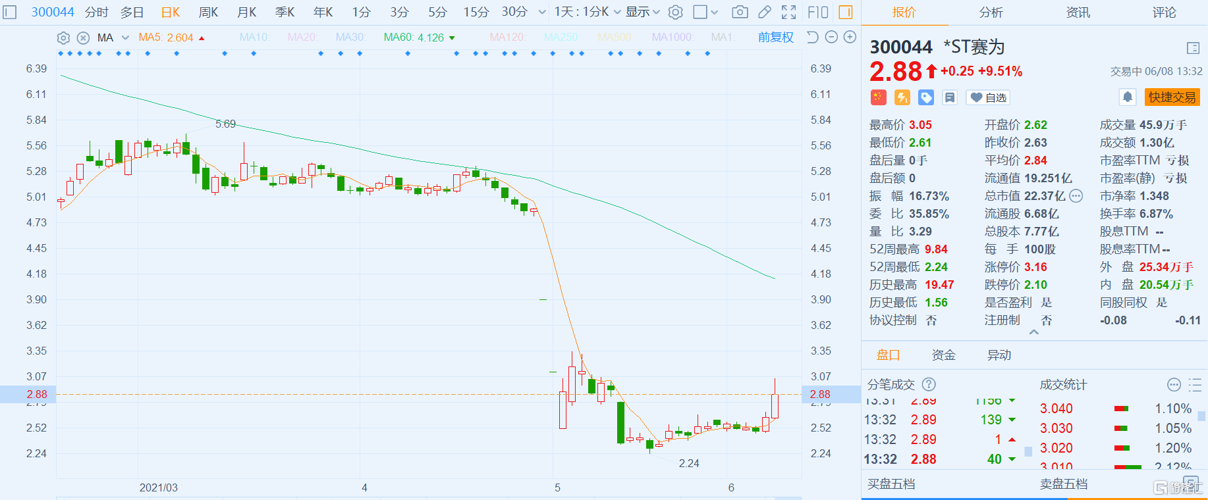The width and height of the screenshot is (1208, 500).
Task: Open the 评论 comments tab
Action: pos(1165,12)
